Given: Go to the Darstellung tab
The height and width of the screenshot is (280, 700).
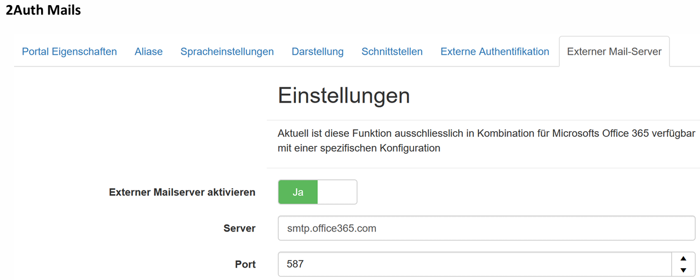Looking at the screenshot, I should tap(317, 52).
